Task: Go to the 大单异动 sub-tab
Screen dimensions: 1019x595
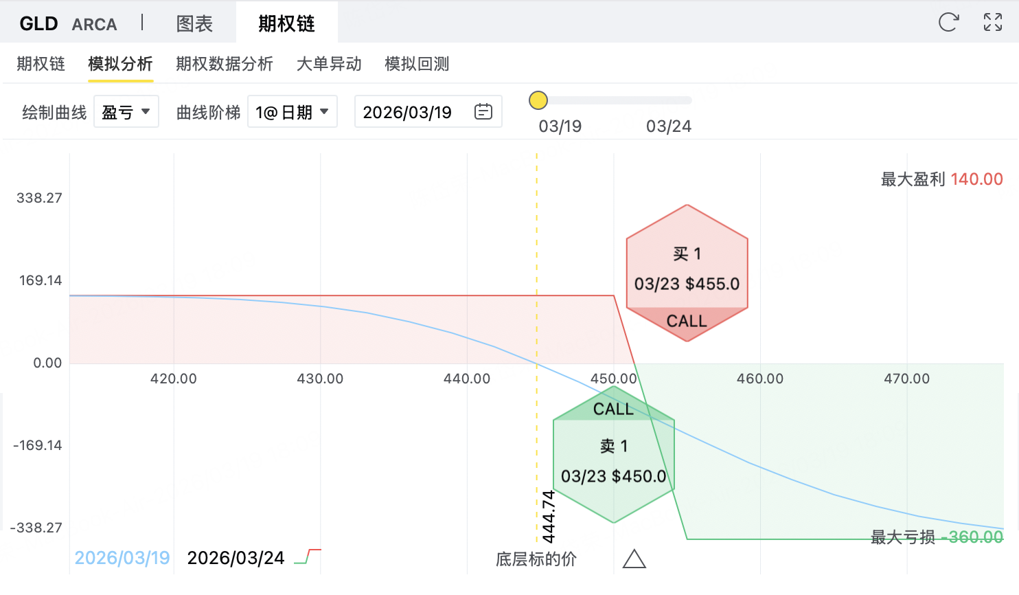Action: click(329, 64)
